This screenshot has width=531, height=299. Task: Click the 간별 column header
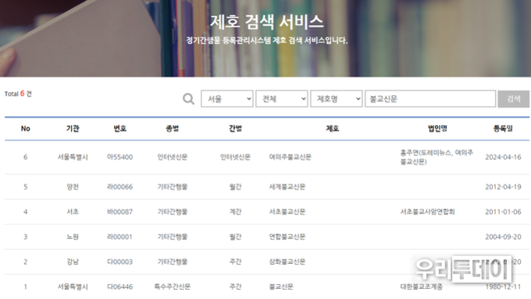point(235,128)
